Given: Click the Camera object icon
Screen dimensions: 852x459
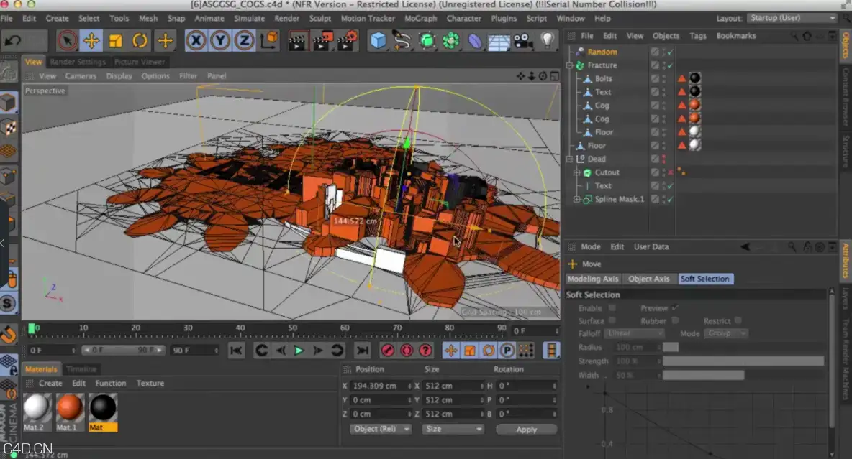Looking at the screenshot, I should pos(522,41).
